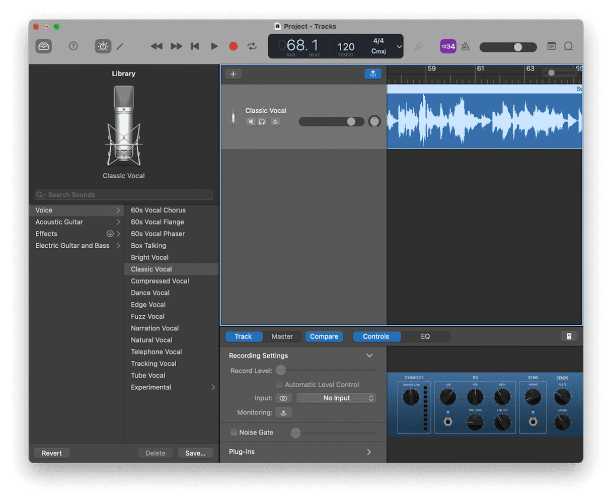Image resolution: width=612 pixels, height=501 pixels.
Task: Collapse the Recording Settings section
Action: click(x=369, y=355)
